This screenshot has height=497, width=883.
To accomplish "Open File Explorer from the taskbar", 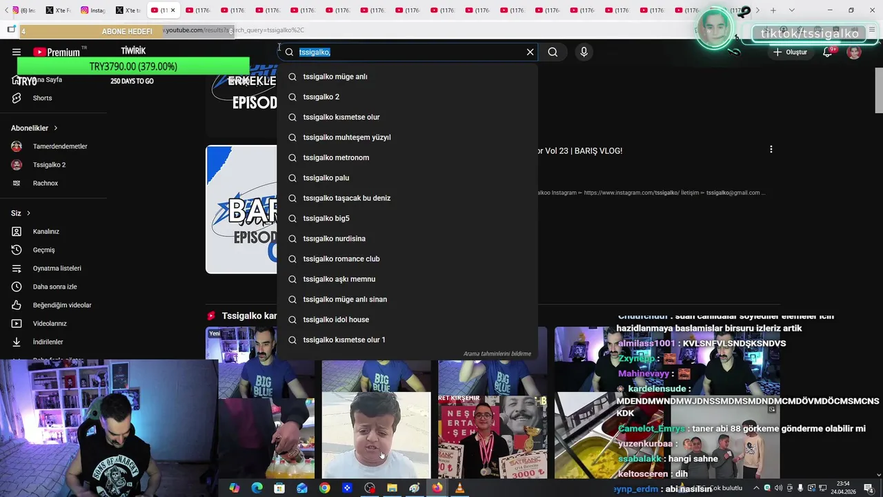I will tap(392, 488).
